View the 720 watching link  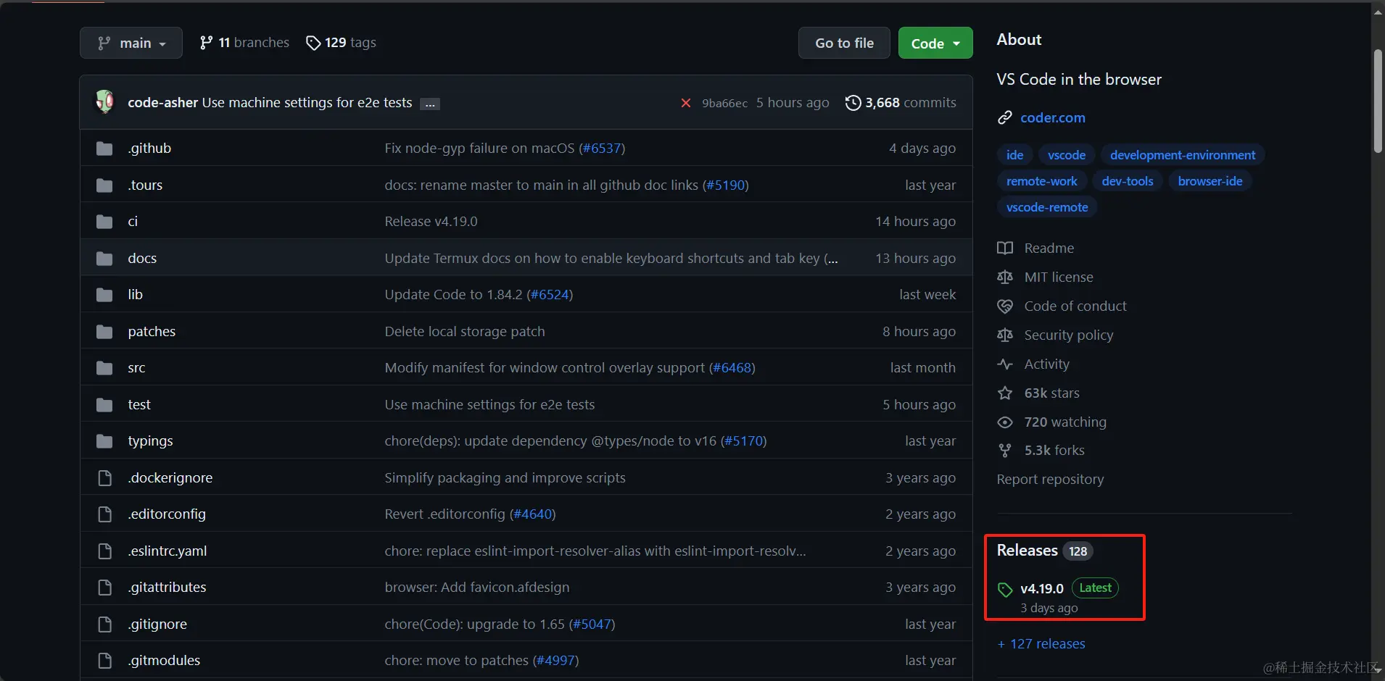tap(1051, 422)
